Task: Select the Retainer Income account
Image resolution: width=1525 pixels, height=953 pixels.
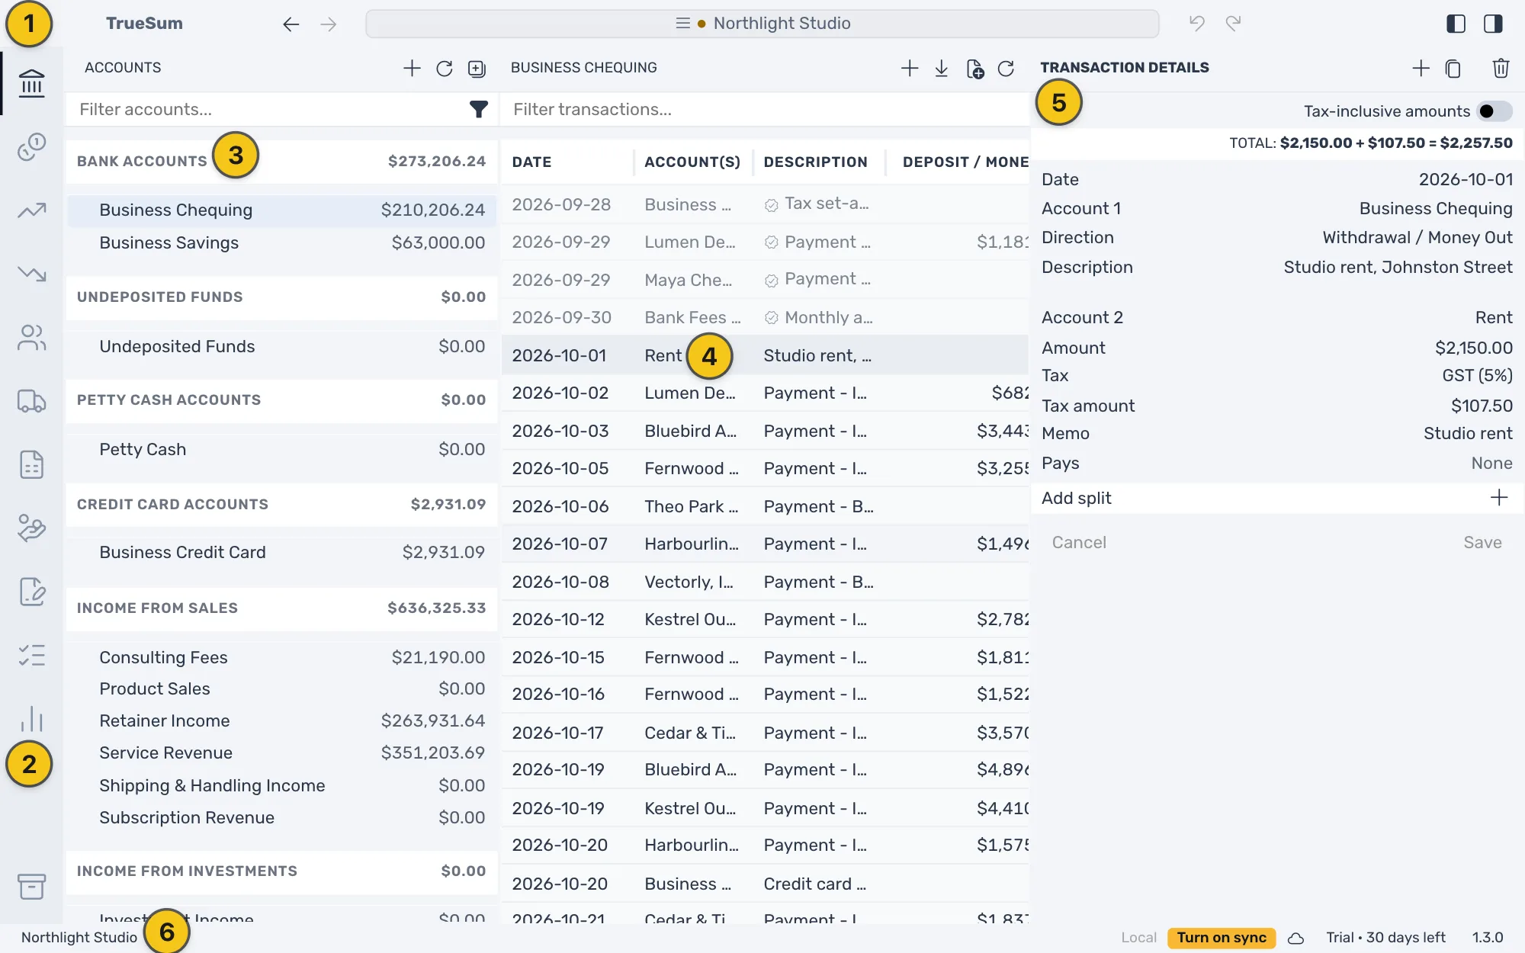Action: tap(281, 720)
